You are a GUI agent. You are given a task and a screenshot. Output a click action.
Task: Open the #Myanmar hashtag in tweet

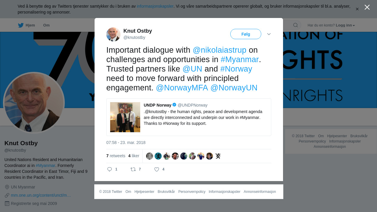coord(239,59)
